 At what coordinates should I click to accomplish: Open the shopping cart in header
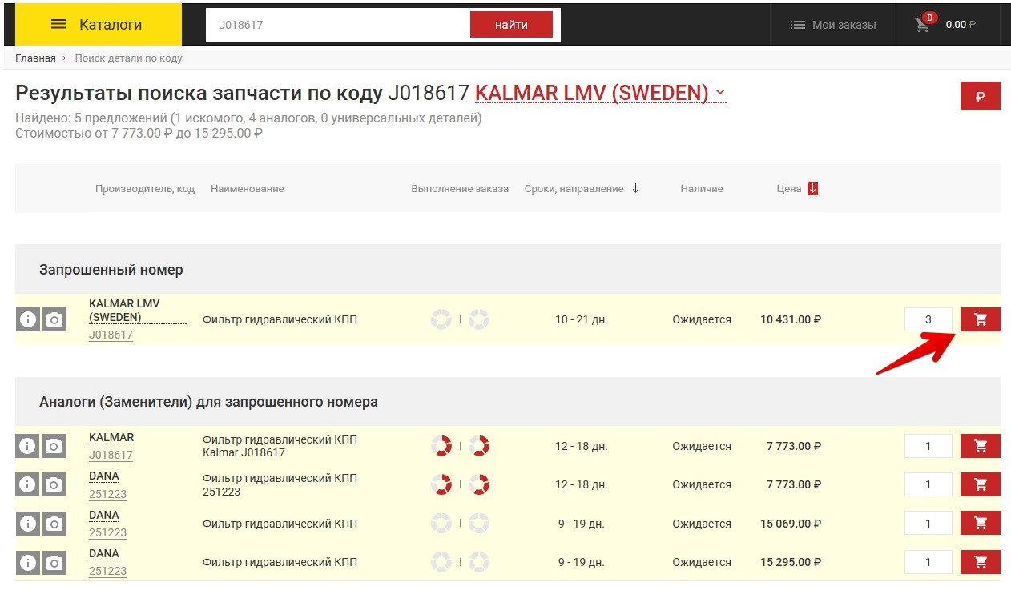(945, 24)
